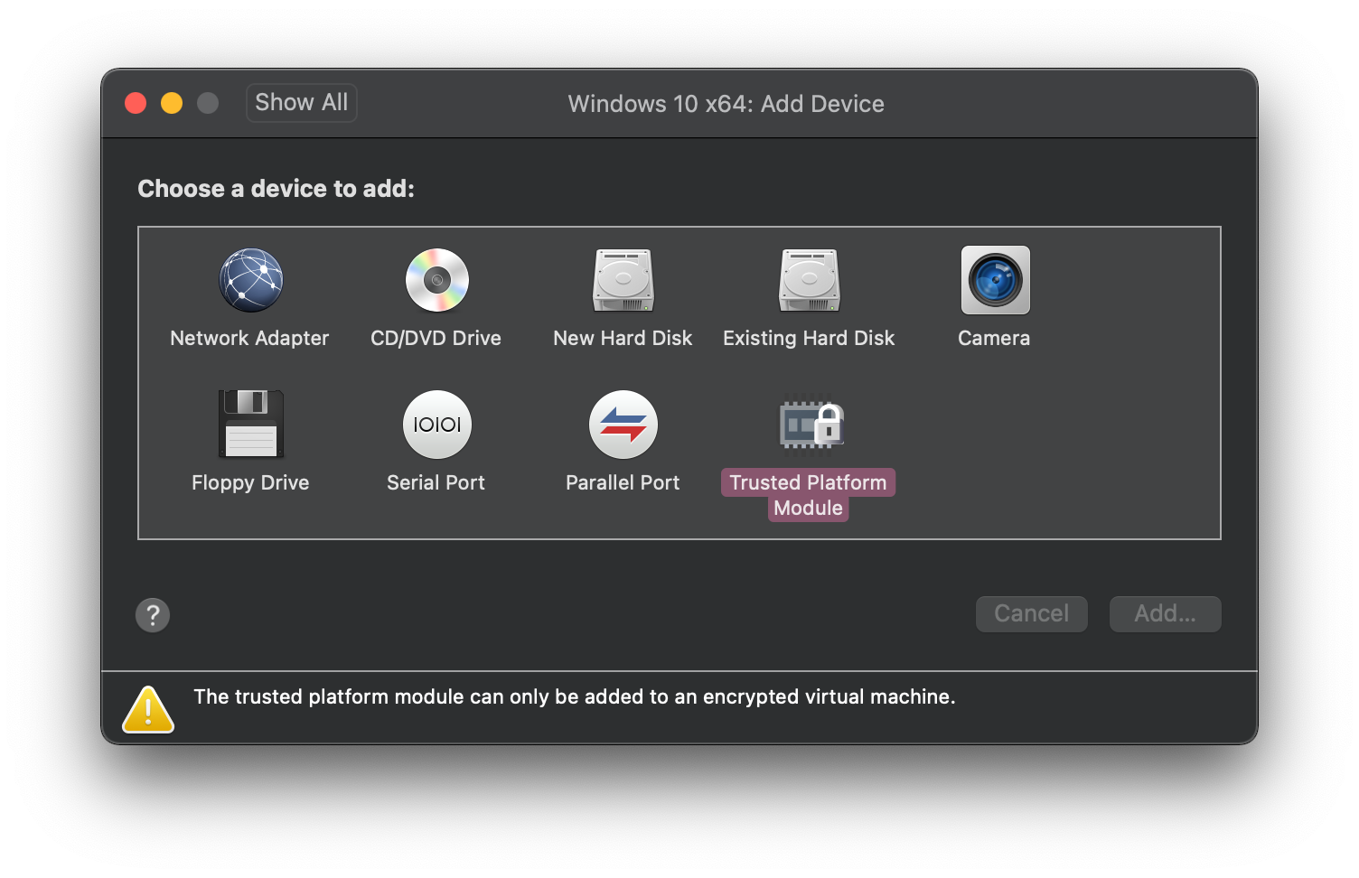Click the Existing Hard Disk label

[809, 338]
